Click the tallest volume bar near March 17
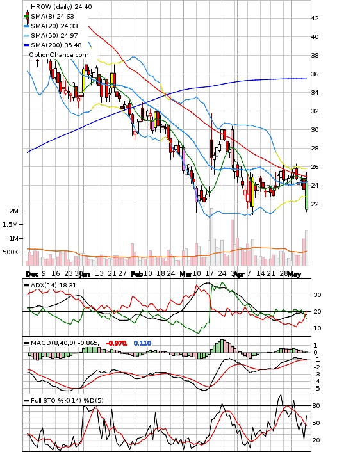This screenshot has height=452, width=337. [x=211, y=237]
